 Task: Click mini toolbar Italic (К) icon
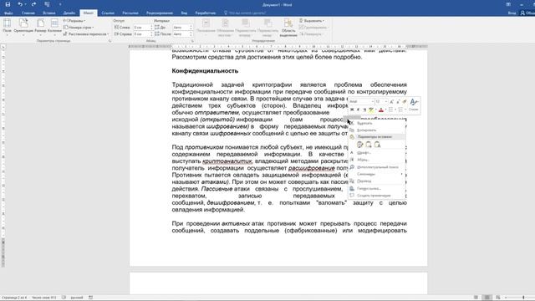pos(359,110)
